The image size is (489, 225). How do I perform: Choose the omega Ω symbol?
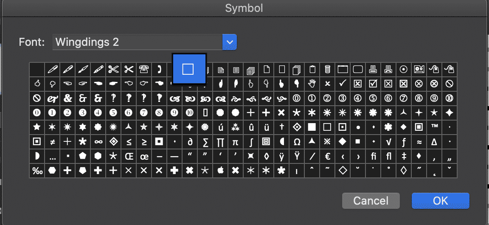(297, 141)
